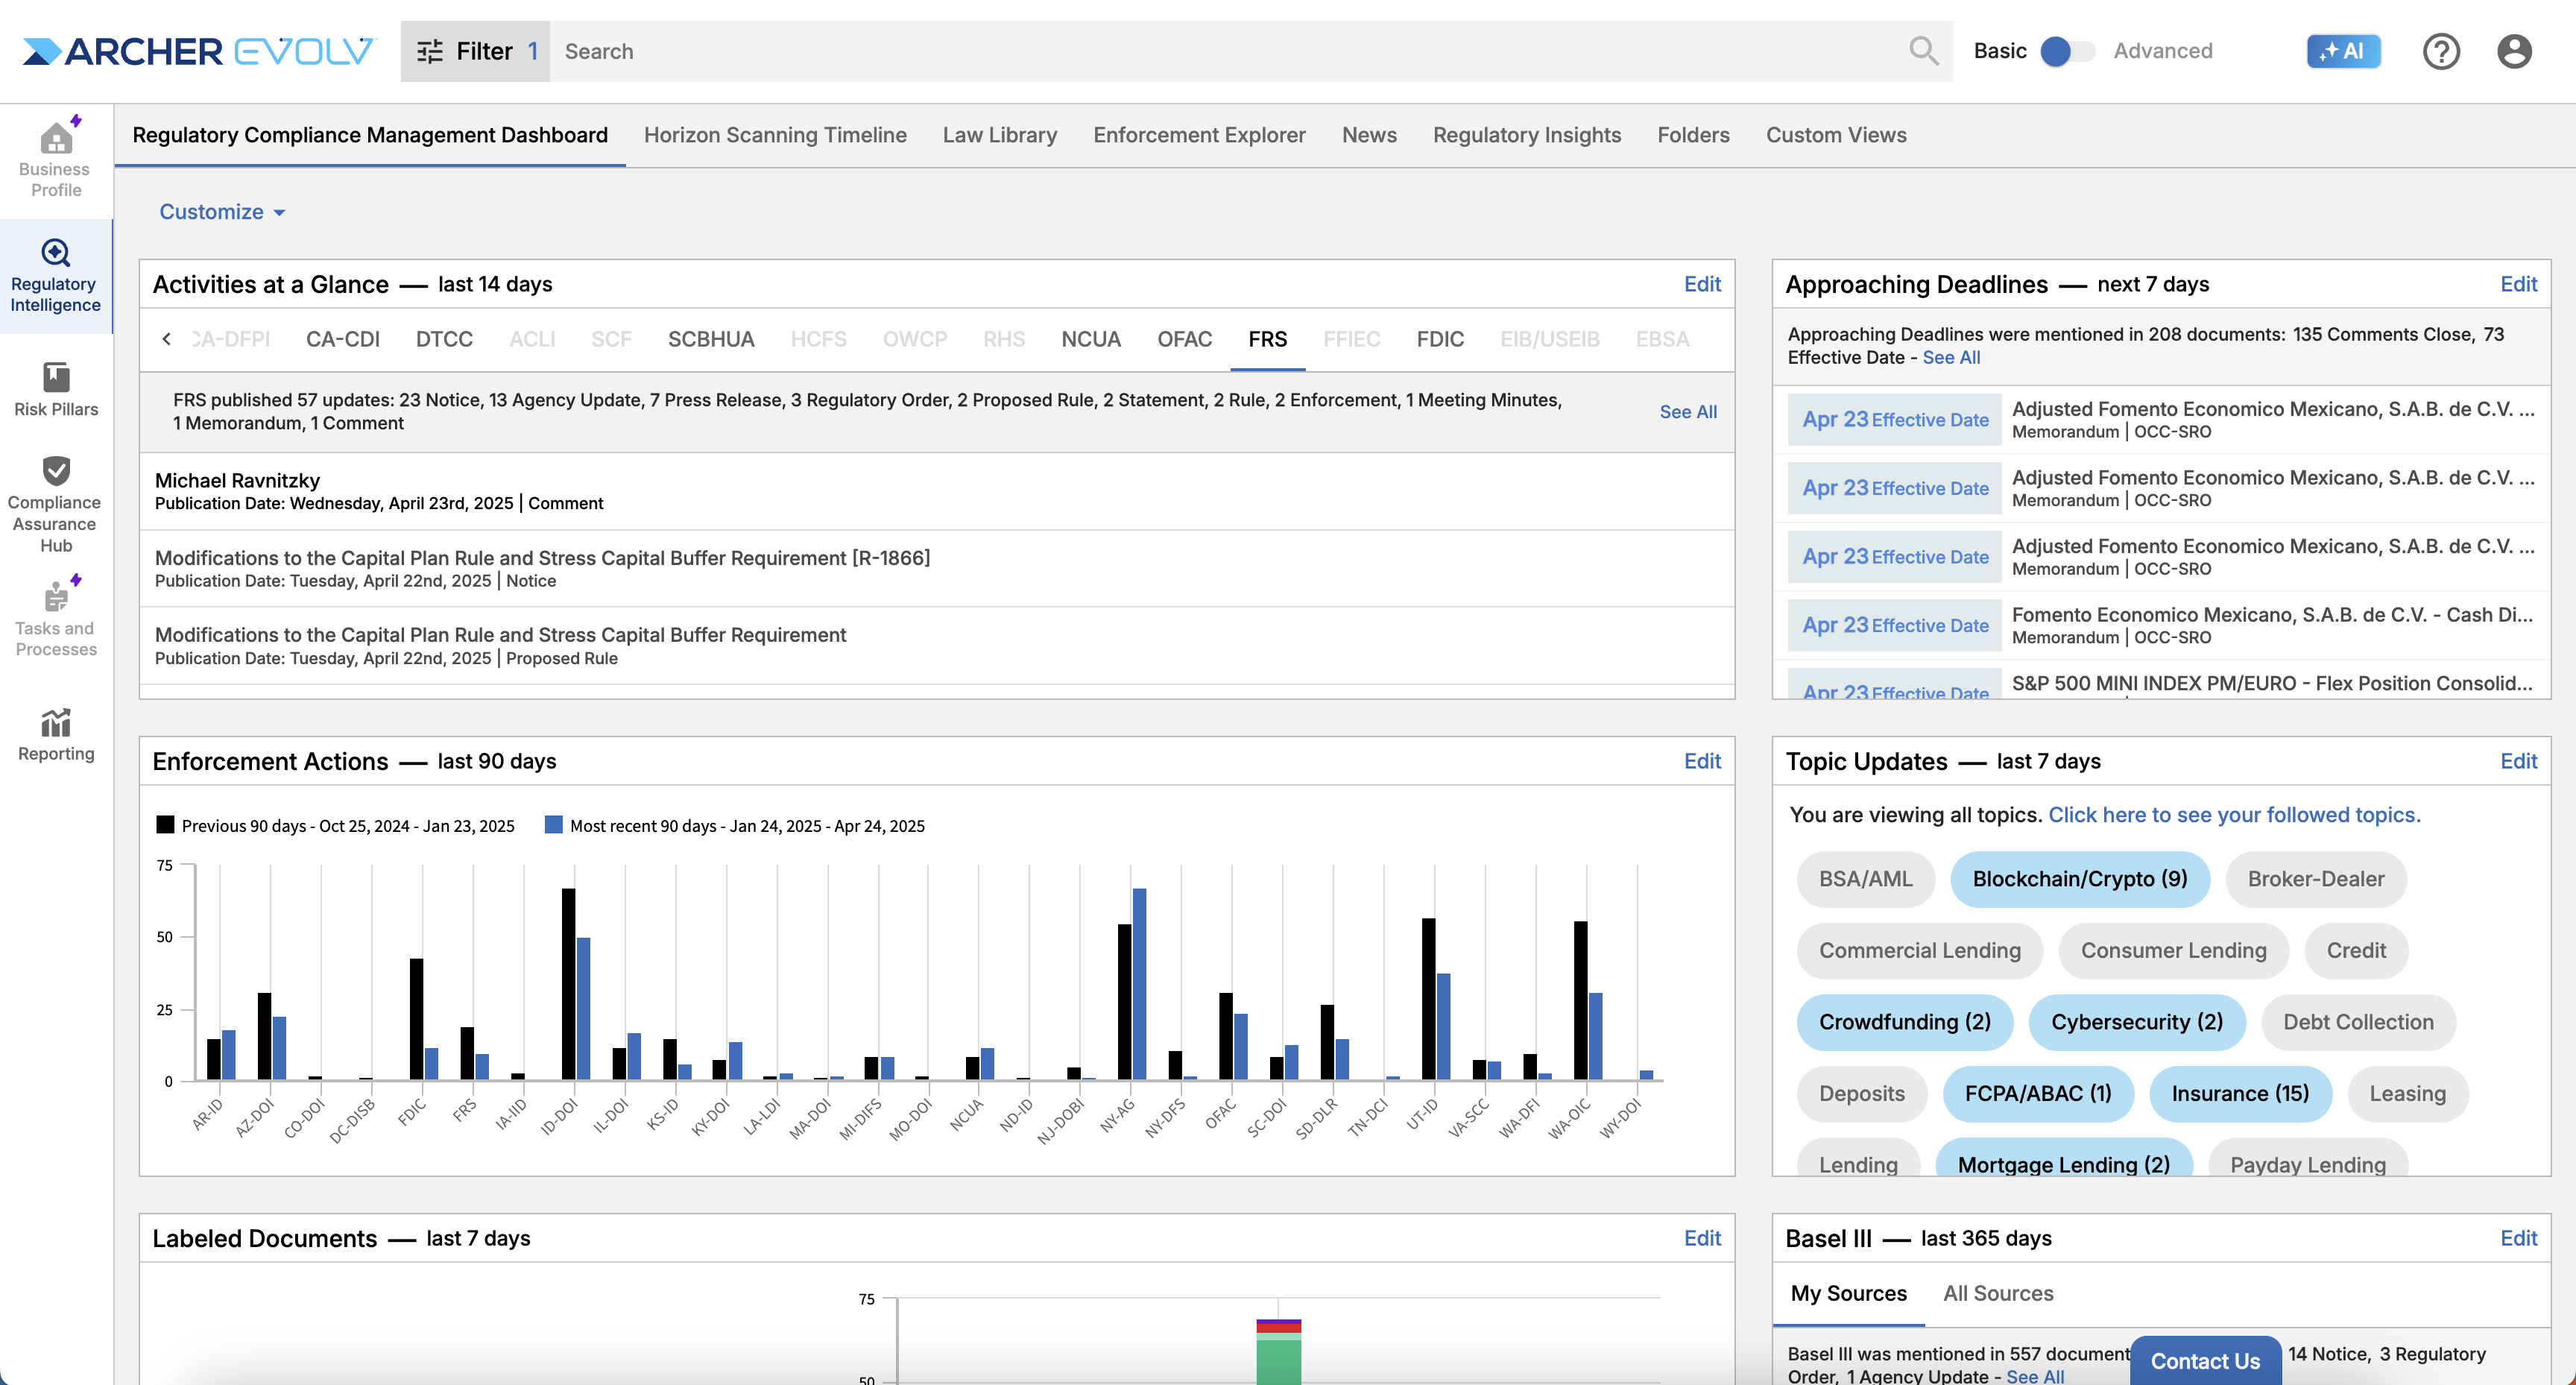The height and width of the screenshot is (1385, 2576).
Task: See All Basel III documents
Action: pyautogui.click(x=2034, y=1376)
